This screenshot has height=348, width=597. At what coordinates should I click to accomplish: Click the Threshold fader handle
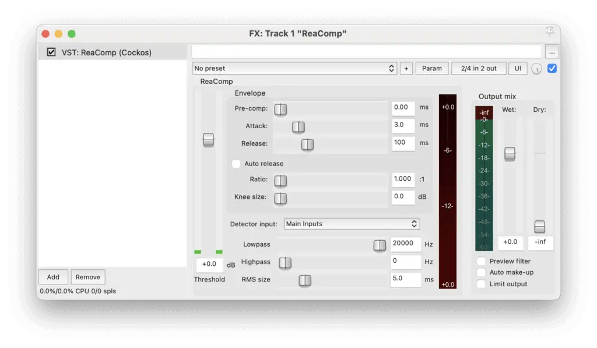208,140
